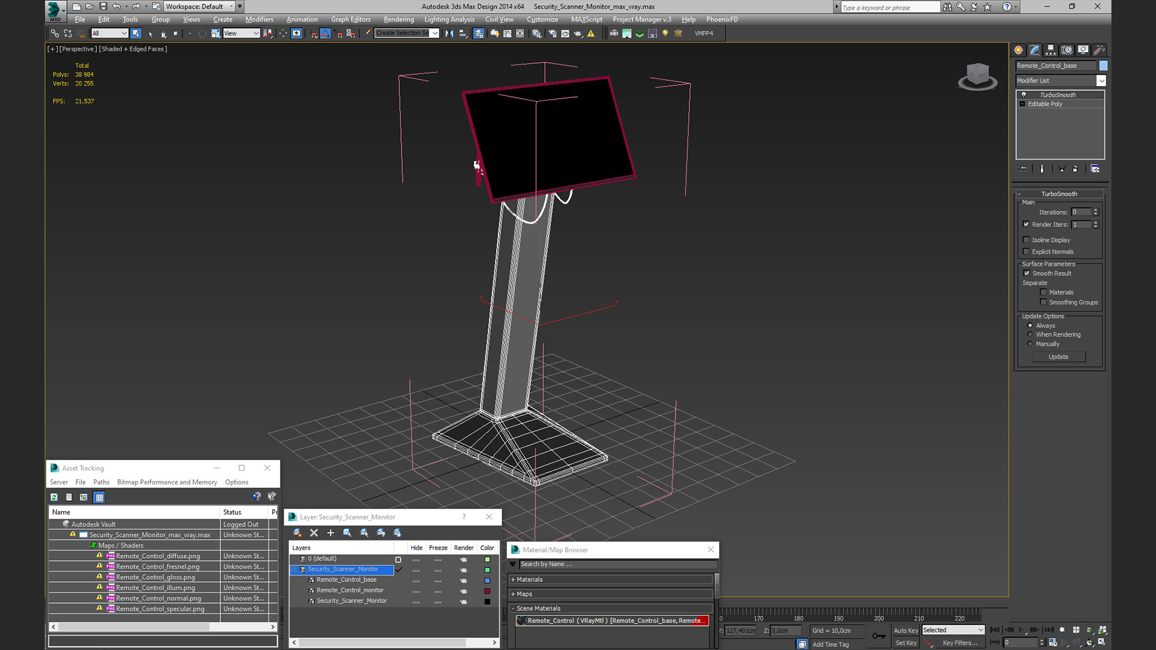Open the Display command panel tab
The width and height of the screenshot is (1156, 650).
click(x=1083, y=50)
